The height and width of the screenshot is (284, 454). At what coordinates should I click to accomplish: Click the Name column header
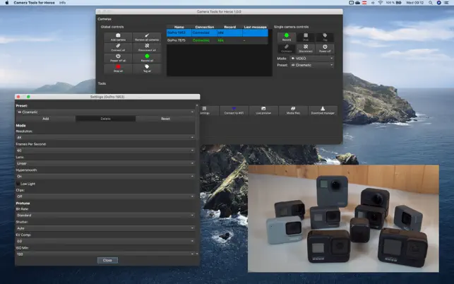(x=179, y=27)
